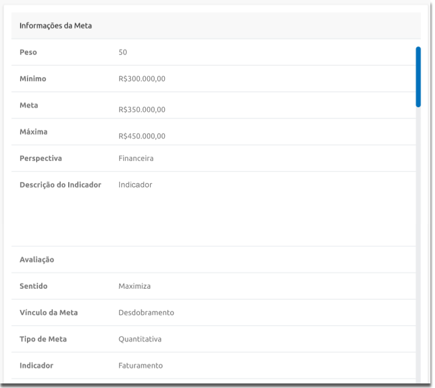
Task: Click the description text 'Indicador'
Action: (x=135, y=185)
